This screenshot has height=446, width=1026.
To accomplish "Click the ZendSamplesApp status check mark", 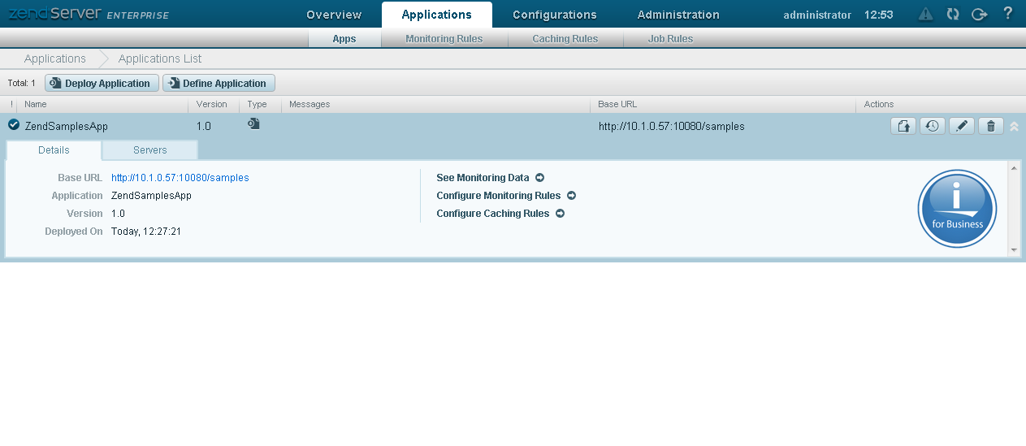I will click(14, 125).
